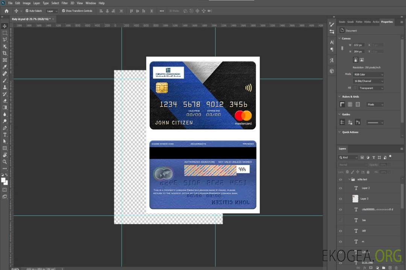The width and height of the screenshot is (406, 270).
Task: Select the Pen tool
Action: click(5, 128)
